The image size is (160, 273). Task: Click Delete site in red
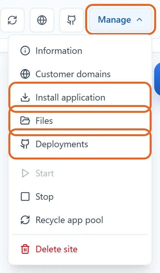tap(80, 249)
